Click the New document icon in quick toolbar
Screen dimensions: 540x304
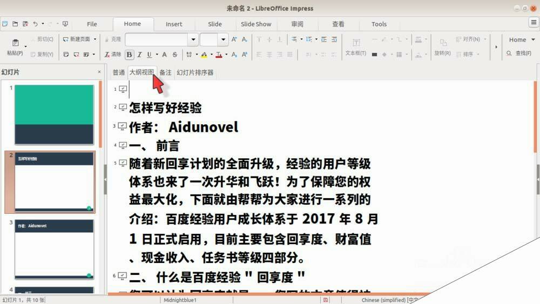(5, 24)
